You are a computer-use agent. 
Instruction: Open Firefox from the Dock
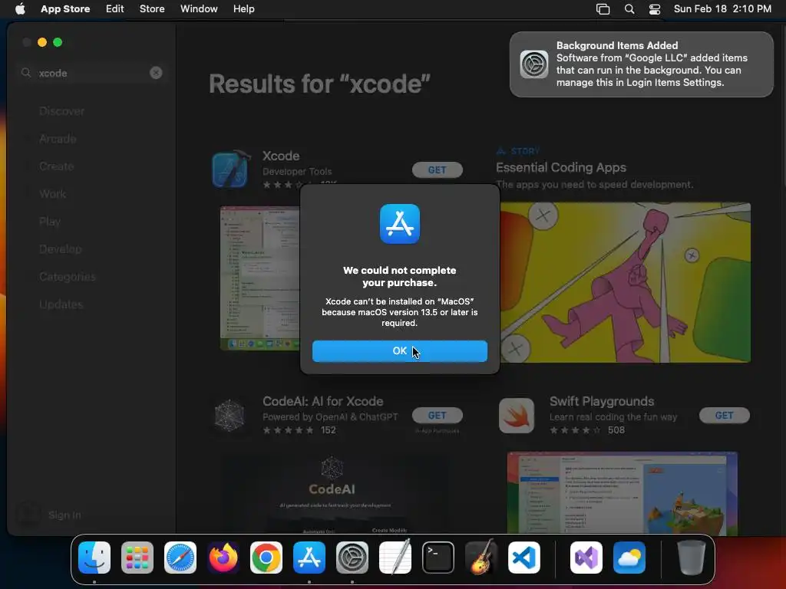tap(223, 558)
